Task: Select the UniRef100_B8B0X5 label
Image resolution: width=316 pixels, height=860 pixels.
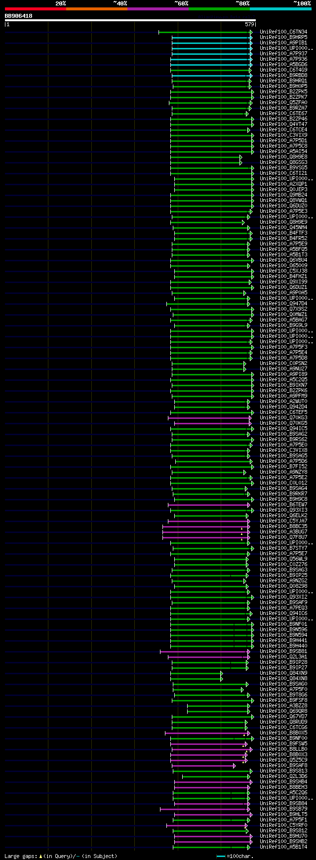Action: coord(283,733)
